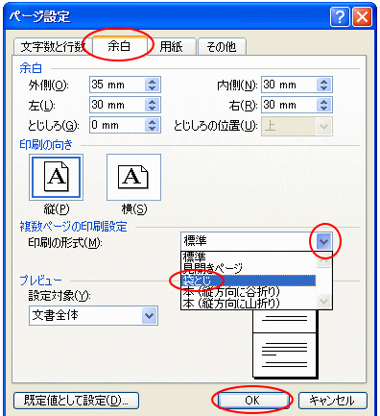Close the ページ設定 dialog
Screen dimensions: 380x416
[362, 16]
